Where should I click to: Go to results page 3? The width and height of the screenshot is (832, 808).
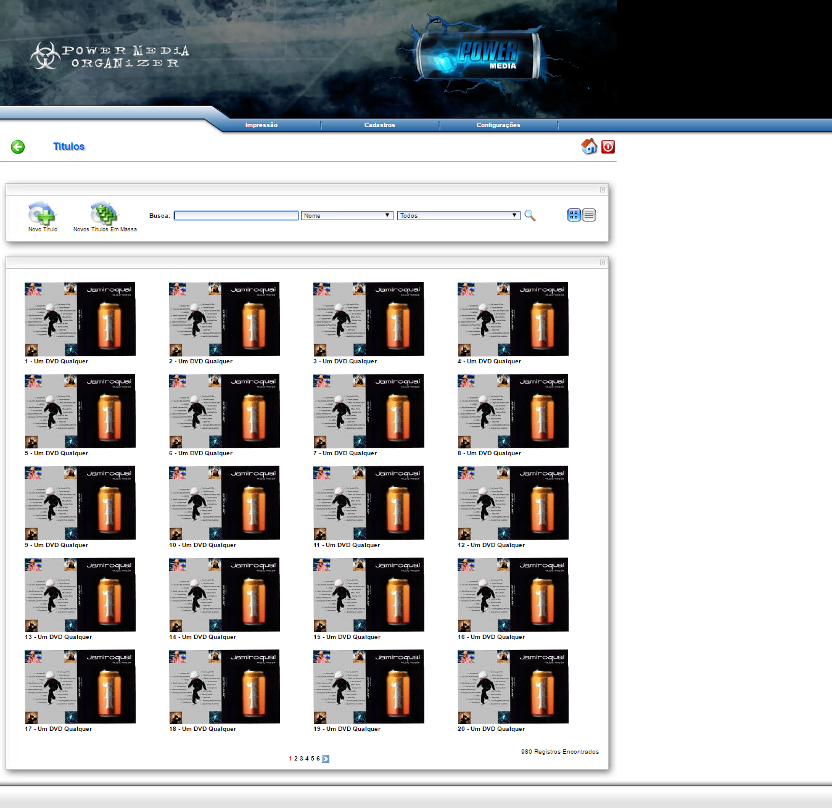(x=302, y=759)
